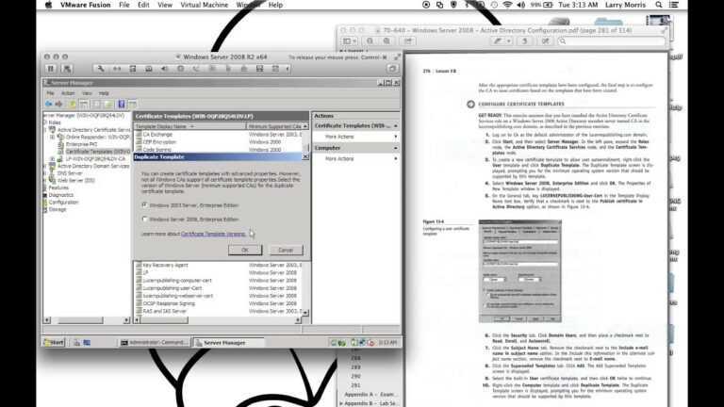Click the snapshot icon beside pause button
The width and height of the screenshot is (724, 407).
click(x=67, y=69)
